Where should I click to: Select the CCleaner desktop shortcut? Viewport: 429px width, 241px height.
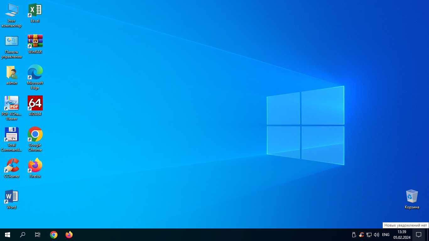click(x=12, y=168)
